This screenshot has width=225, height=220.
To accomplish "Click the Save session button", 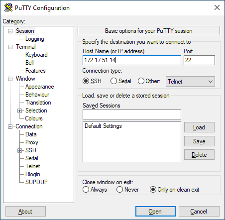I will click(199, 141).
